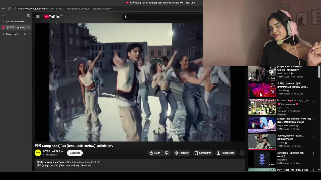Dislike the video with thumbs down
The height and width of the screenshot is (180, 321).
[x=167, y=153]
